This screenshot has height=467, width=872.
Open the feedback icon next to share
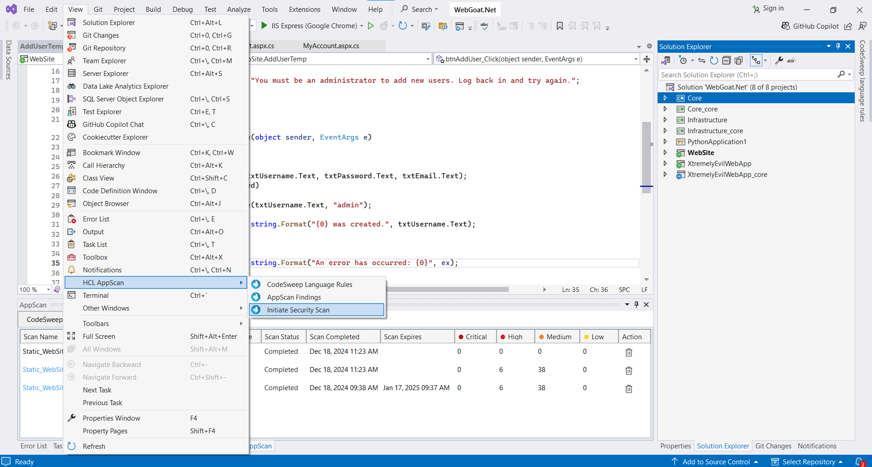coord(862,26)
